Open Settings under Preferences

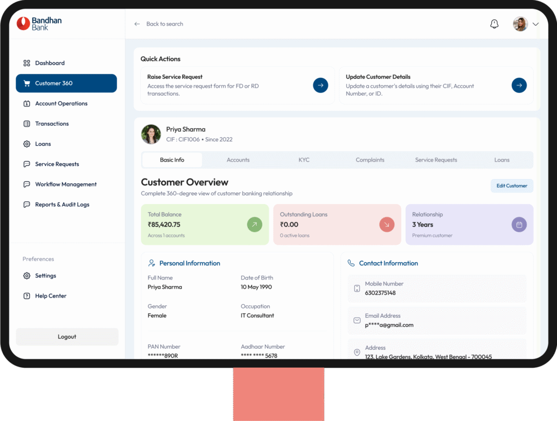(x=45, y=276)
